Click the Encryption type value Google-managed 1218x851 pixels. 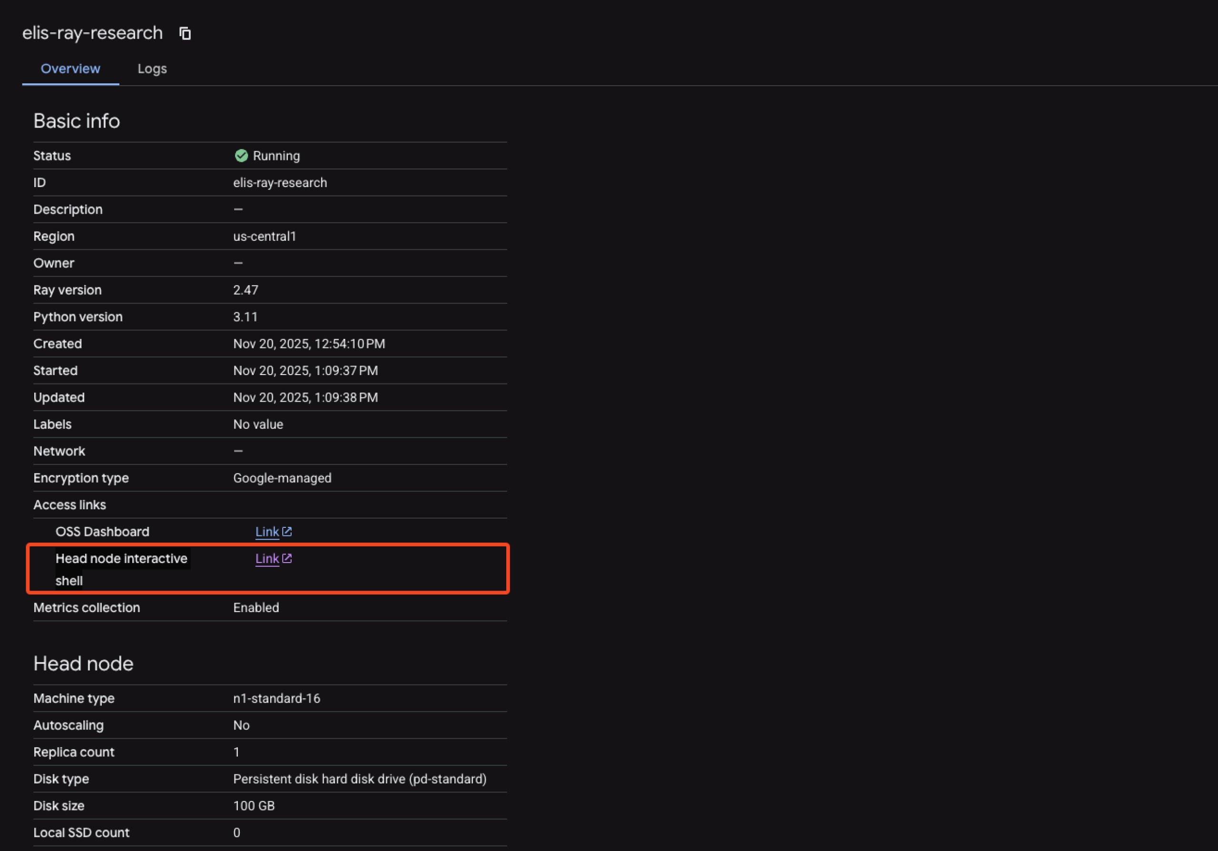coord(282,477)
